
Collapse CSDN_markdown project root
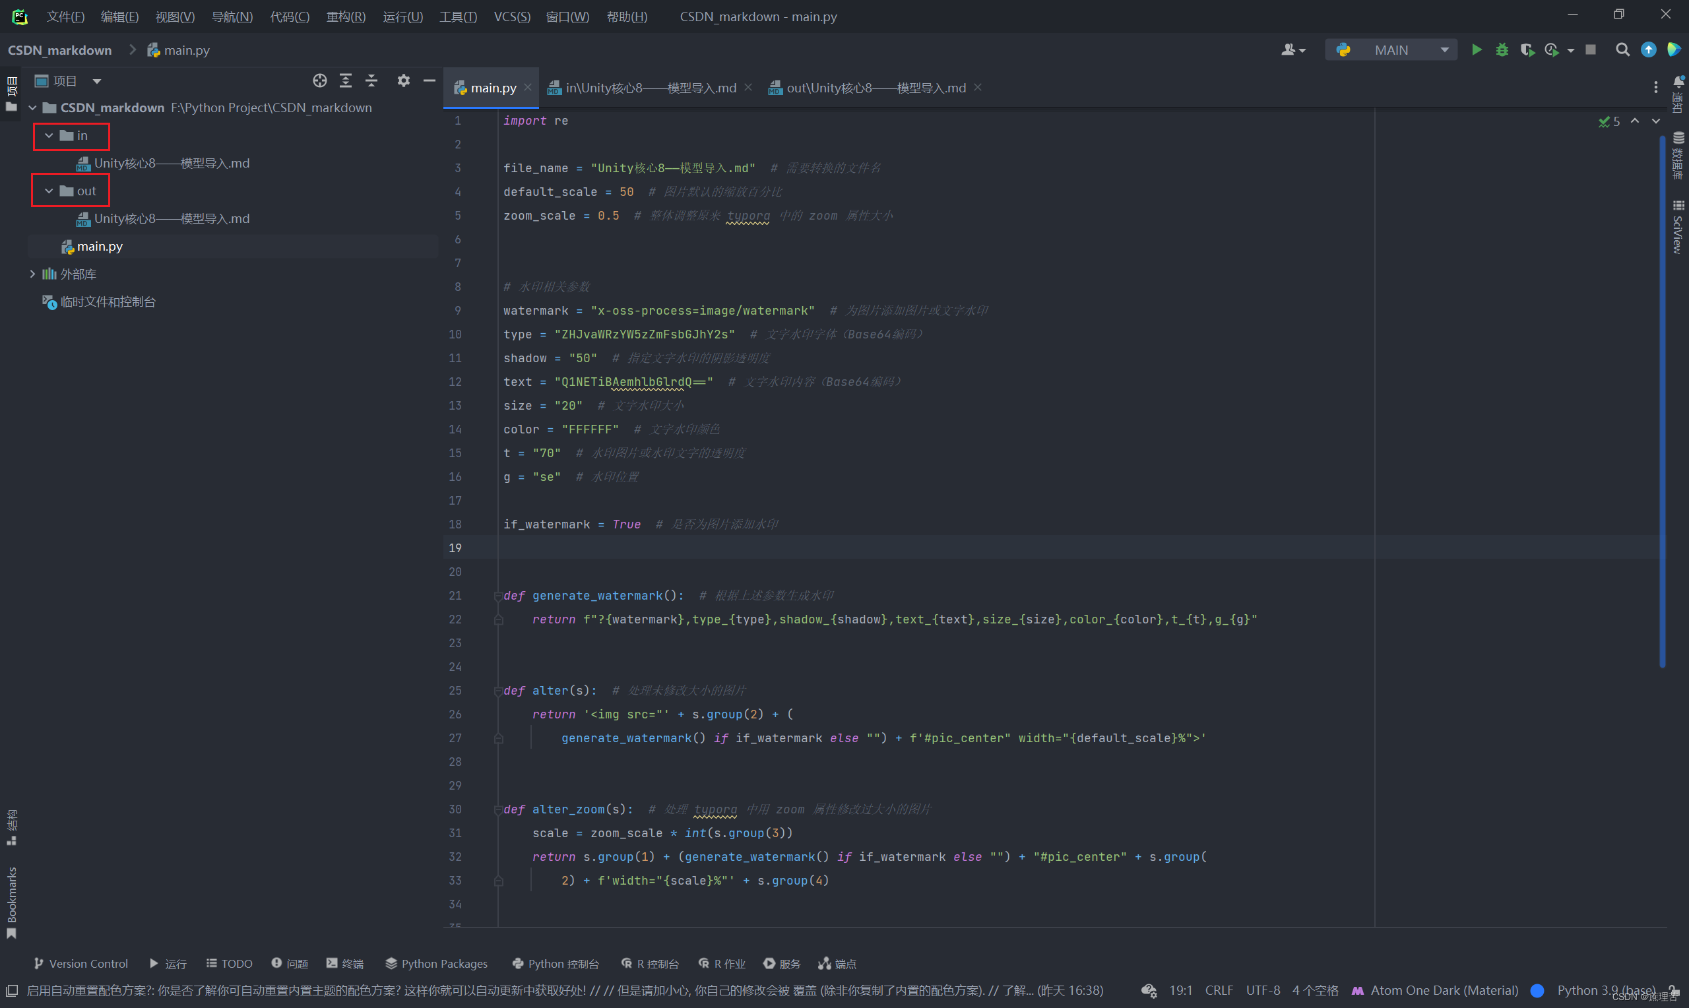(x=32, y=108)
